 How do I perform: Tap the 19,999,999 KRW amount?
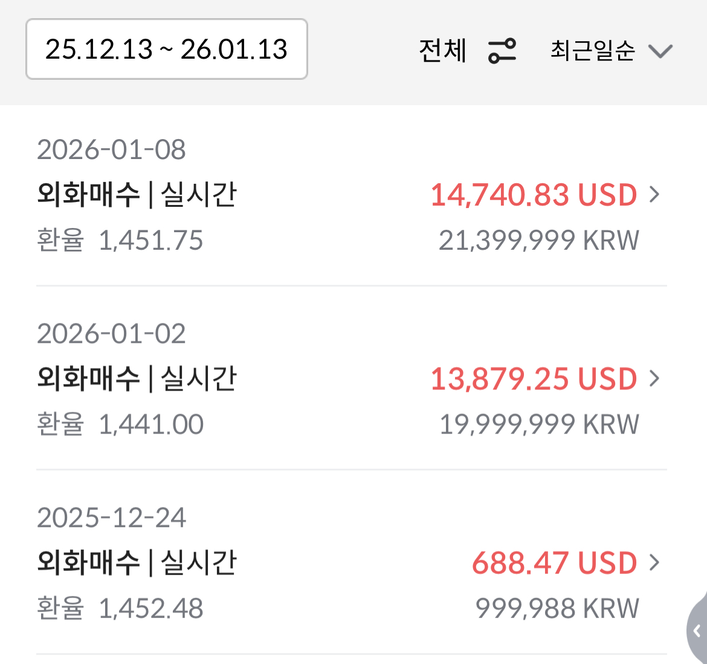(x=538, y=424)
